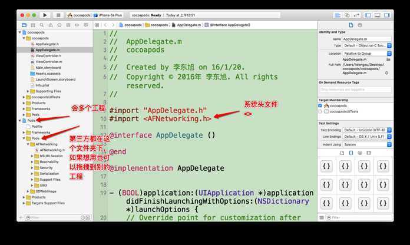
Task: Open the file Type dropdown
Action: (x=367, y=45)
